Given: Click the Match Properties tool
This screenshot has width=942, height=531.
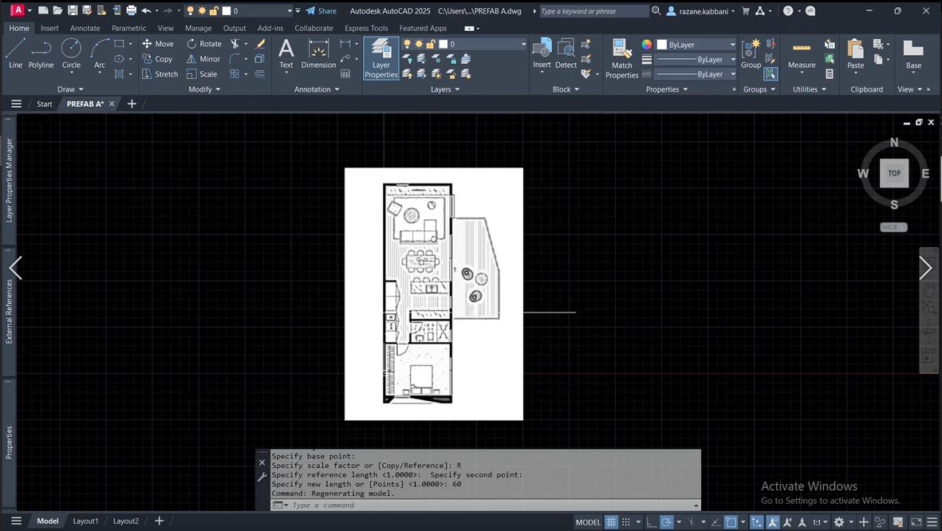Looking at the screenshot, I should tap(621, 59).
